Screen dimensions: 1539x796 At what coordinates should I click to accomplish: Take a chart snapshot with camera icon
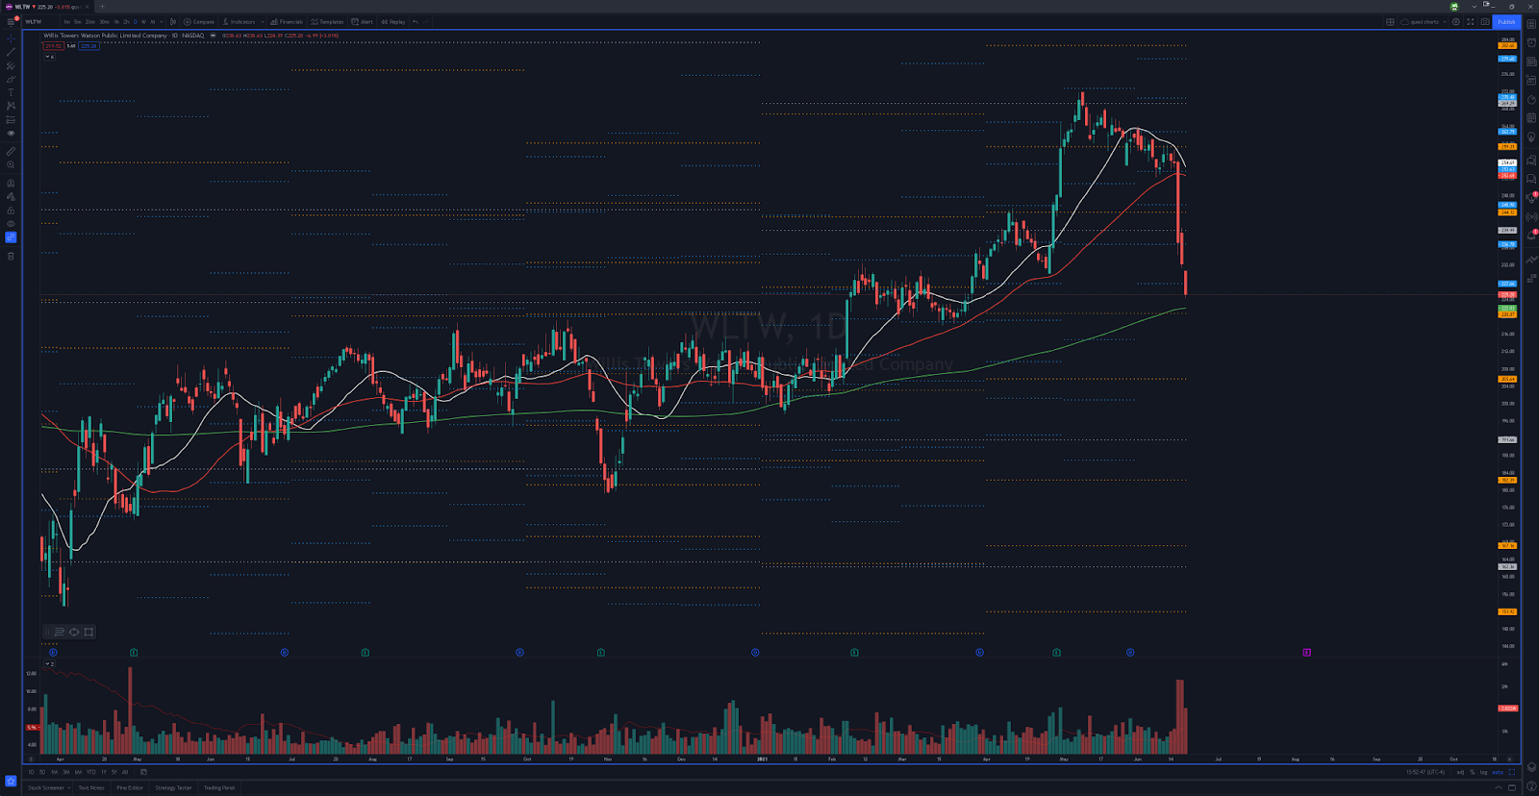[x=1485, y=21]
